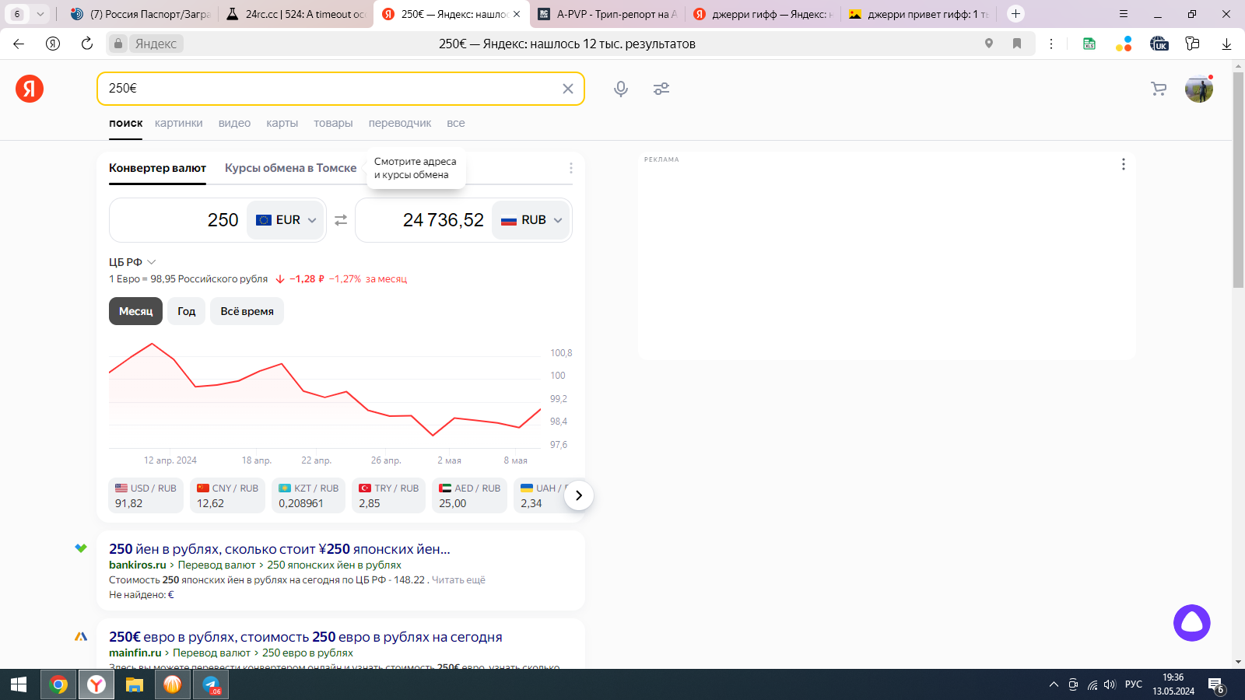Open the shopping cart icon
Image resolution: width=1245 pixels, height=700 pixels.
(x=1159, y=89)
